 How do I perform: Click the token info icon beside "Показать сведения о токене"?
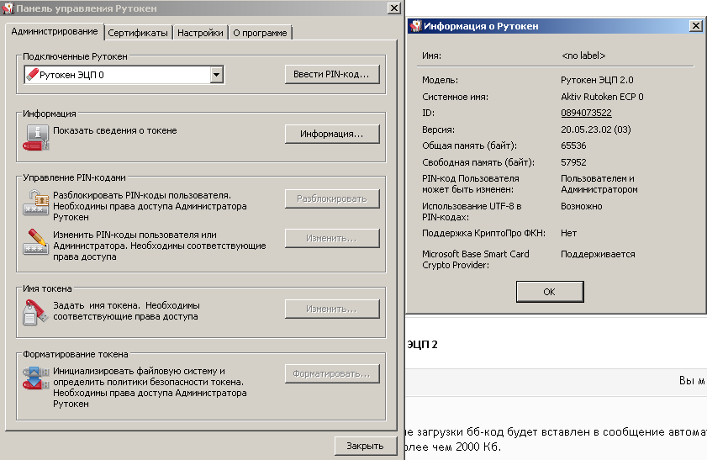(x=37, y=137)
